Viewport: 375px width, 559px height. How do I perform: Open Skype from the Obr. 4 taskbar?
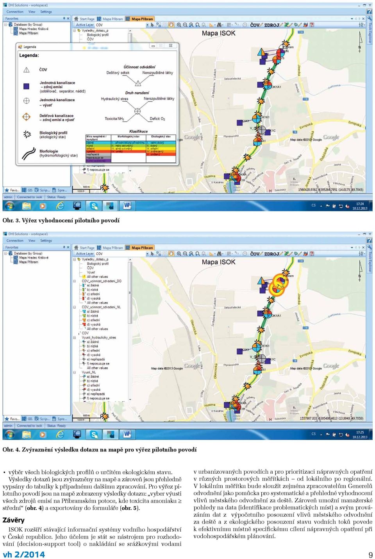pyautogui.click(x=94, y=434)
